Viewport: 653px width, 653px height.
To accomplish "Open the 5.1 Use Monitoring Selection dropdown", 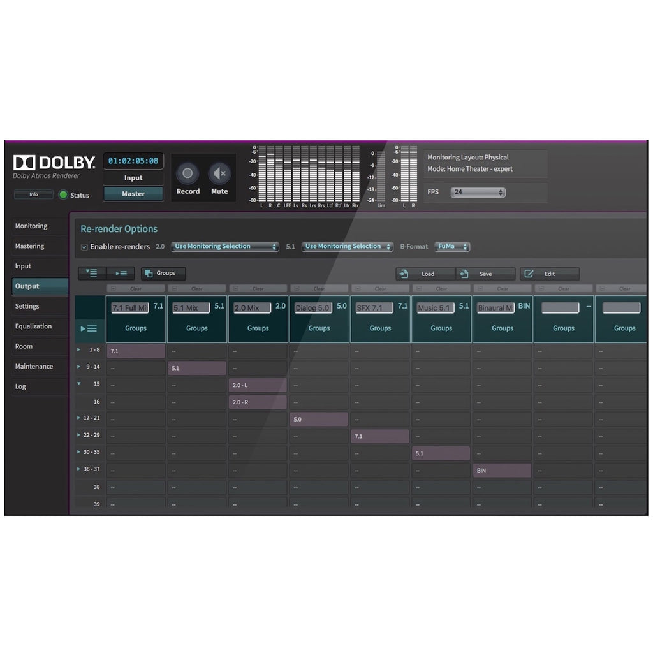I will (348, 247).
